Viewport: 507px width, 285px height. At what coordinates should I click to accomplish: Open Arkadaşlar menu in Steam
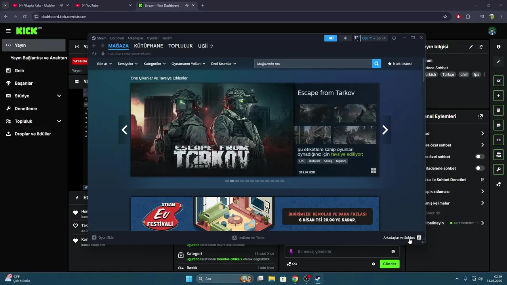(135, 38)
